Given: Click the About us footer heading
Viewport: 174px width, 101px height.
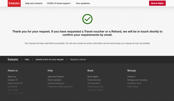Looking at the screenshot, I should click(13, 71).
